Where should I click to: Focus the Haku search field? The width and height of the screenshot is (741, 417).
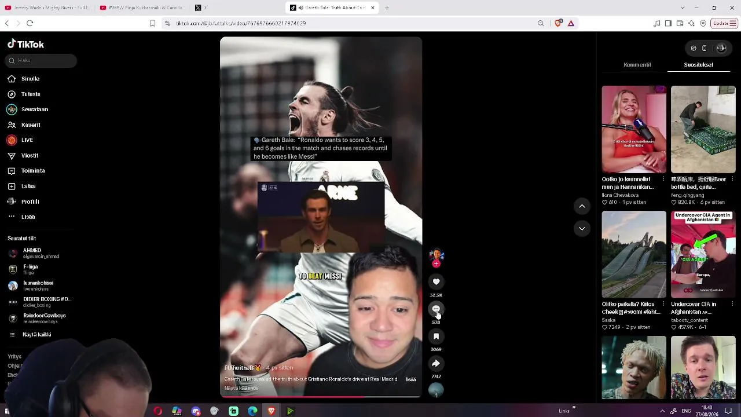pyautogui.click(x=41, y=60)
